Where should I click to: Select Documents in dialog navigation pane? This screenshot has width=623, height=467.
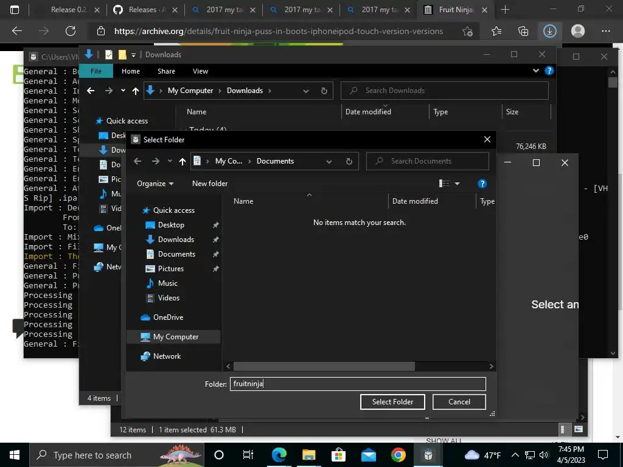pyautogui.click(x=176, y=254)
